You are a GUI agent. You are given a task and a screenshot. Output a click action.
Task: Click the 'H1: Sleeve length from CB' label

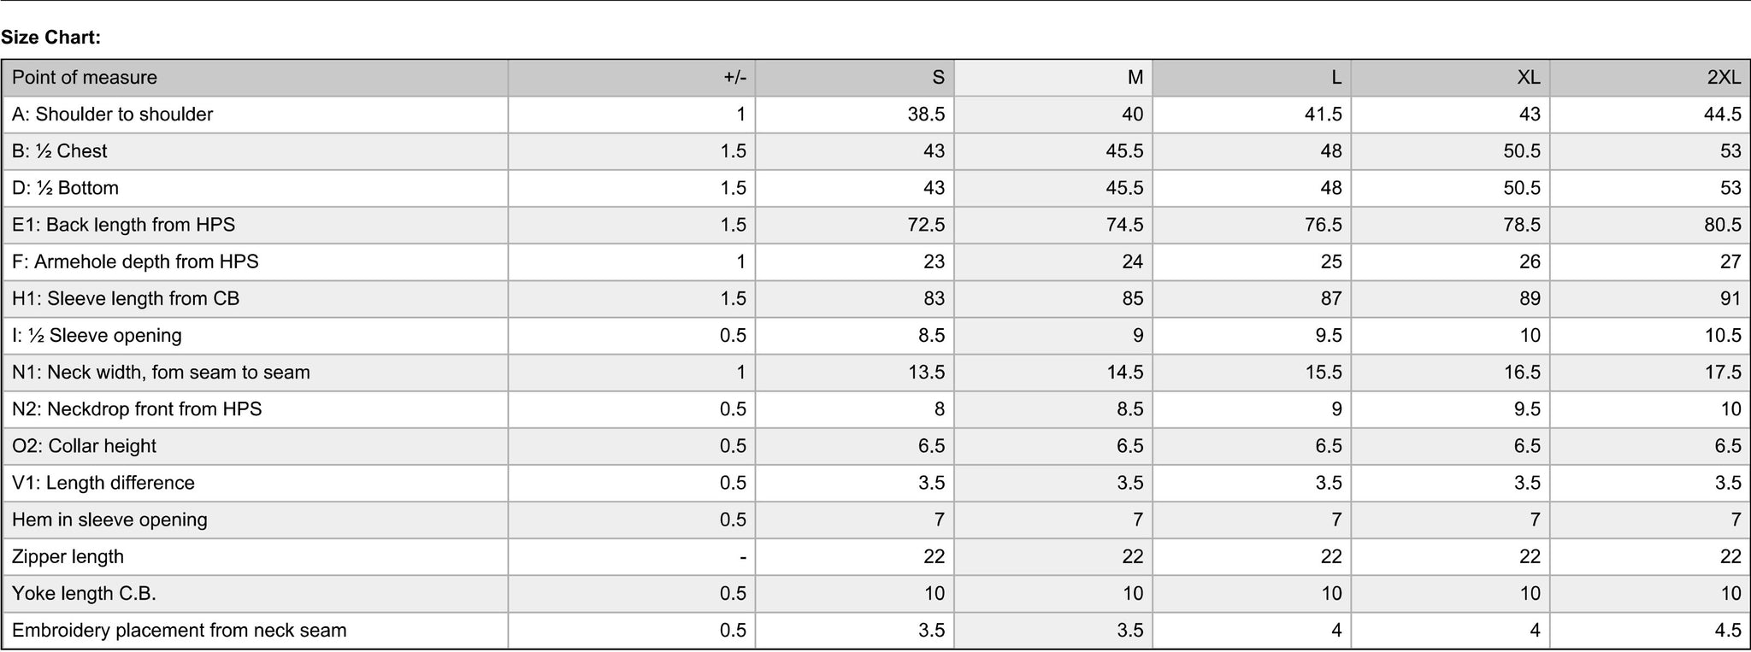click(126, 298)
